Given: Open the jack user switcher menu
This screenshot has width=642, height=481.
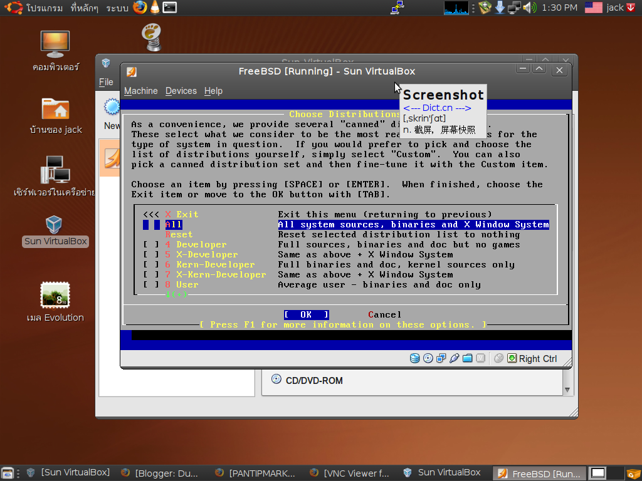Looking at the screenshot, I should pos(615,8).
